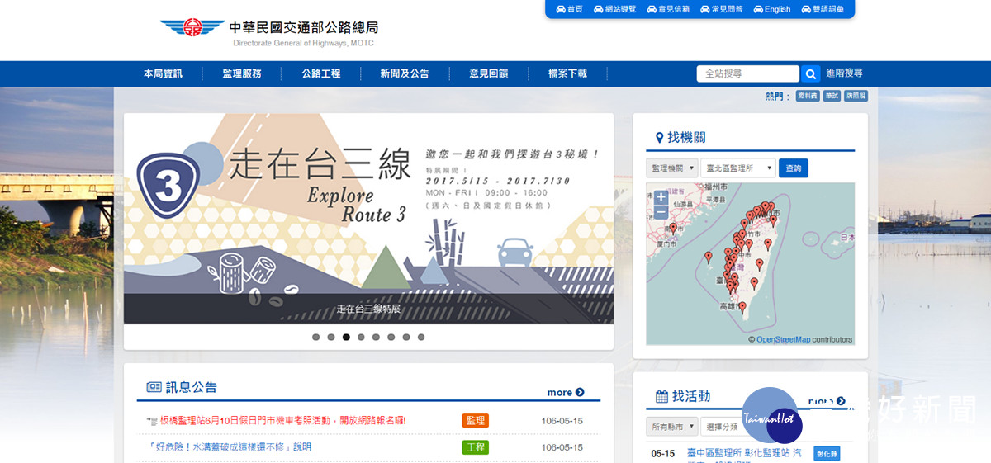Click the map pin near 廈門市
The height and width of the screenshot is (463, 991).
tap(673, 228)
